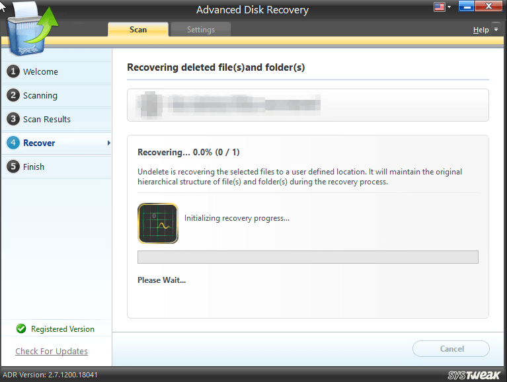The image size is (507, 382).
Task: Click the recovery activity monitor graph icon
Action: tap(157, 223)
